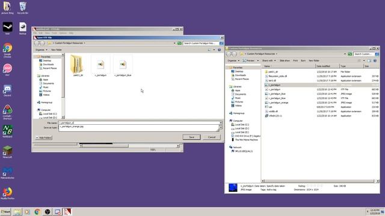This screenshot has height=216, width=385.
Task: Open Share with dropdown in Explorer
Action: 269,61
